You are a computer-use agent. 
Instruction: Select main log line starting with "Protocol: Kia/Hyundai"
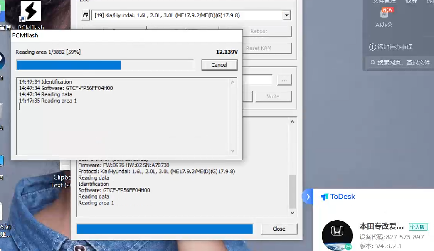[x=157, y=172]
